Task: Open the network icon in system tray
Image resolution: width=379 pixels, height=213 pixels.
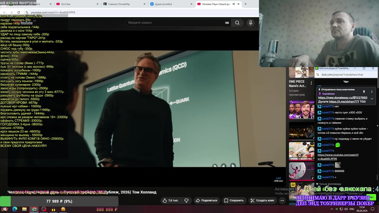Action: 341,209
